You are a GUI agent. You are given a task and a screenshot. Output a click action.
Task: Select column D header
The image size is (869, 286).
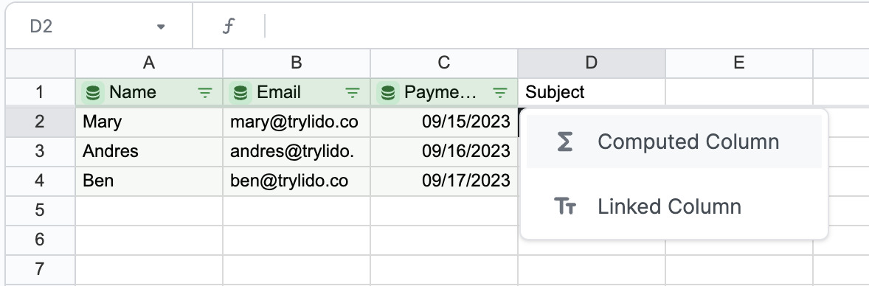click(592, 63)
